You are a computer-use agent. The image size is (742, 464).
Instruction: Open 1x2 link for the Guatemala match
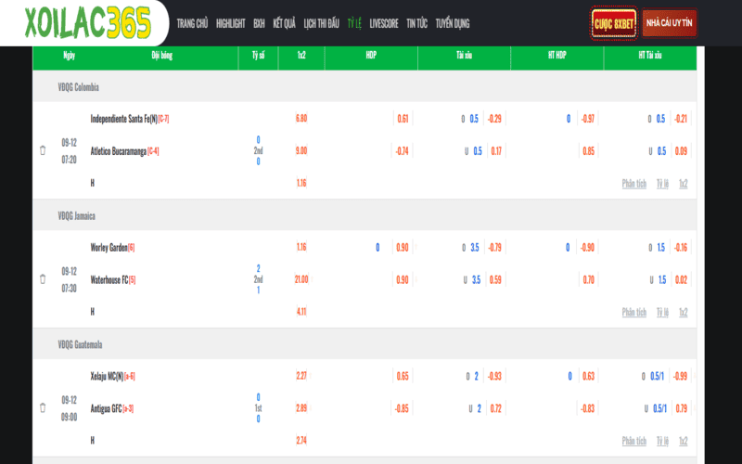684,441
